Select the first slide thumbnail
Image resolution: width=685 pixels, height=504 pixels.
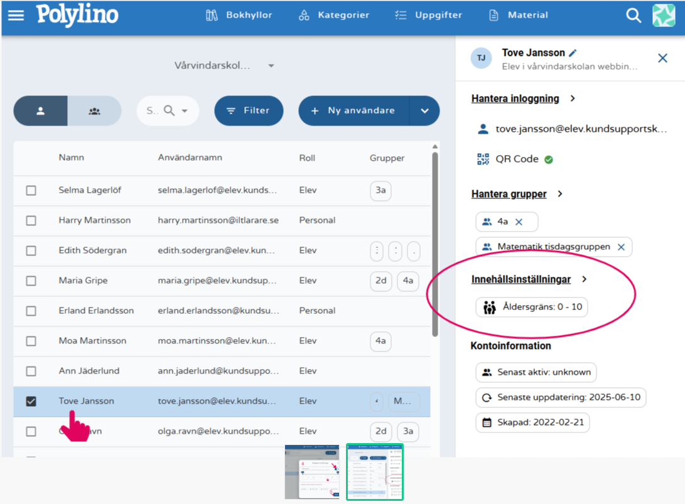point(312,472)
